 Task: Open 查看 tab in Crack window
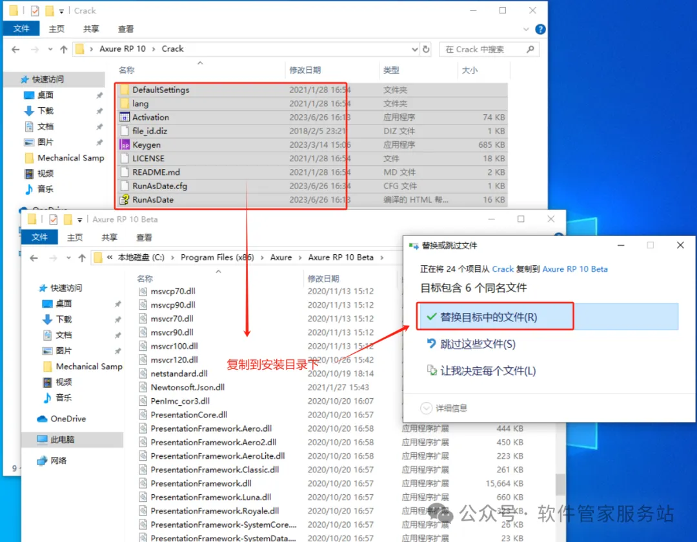tap(126, 29)
